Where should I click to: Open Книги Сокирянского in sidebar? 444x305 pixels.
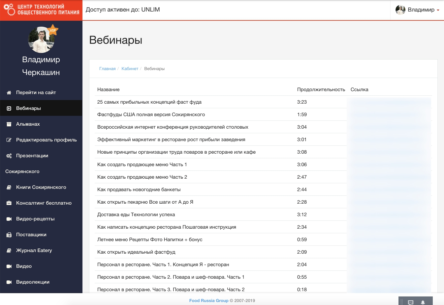41,187
